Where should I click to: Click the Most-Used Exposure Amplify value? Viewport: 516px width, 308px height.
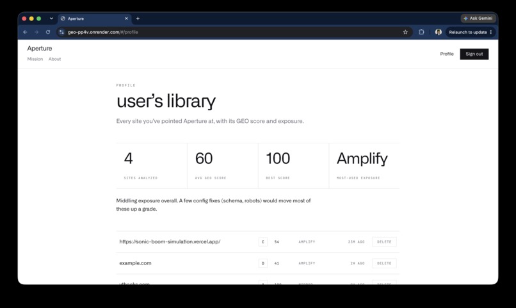point(362,159)
